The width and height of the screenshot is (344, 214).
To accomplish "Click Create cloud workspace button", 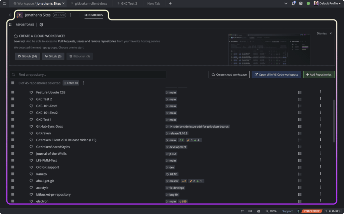I will click(229, 75).
